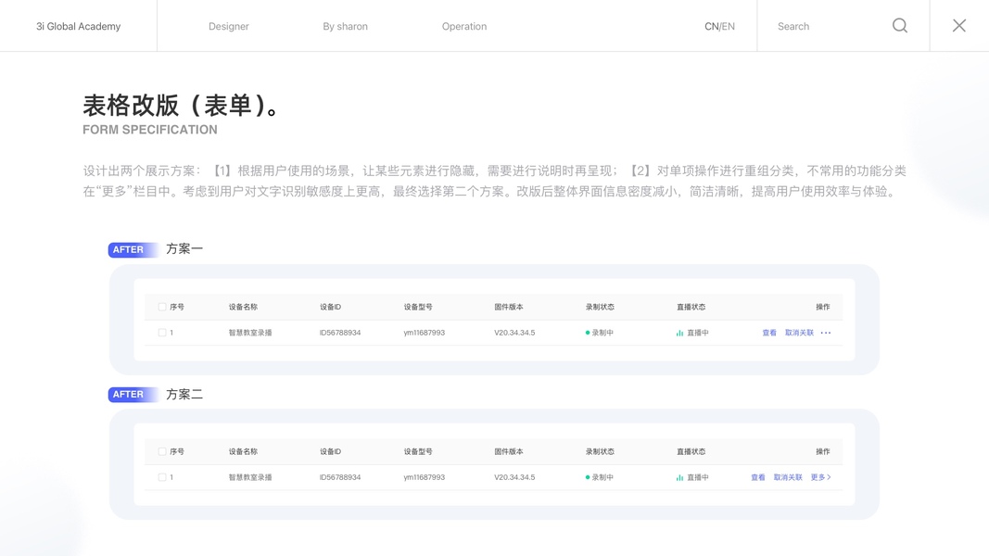
Task: Click 取消关联 link in 方案一 row
Action: (799, 333)
